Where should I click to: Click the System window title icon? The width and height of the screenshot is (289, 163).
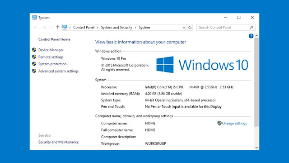pyautogui.click(x=34, y=17)
